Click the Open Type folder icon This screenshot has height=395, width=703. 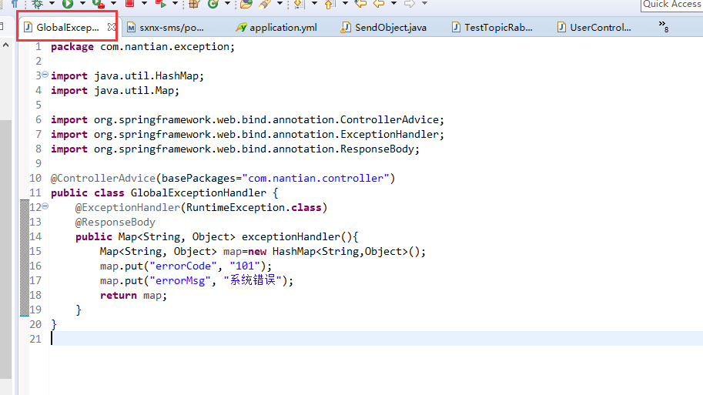pos(246,4)
